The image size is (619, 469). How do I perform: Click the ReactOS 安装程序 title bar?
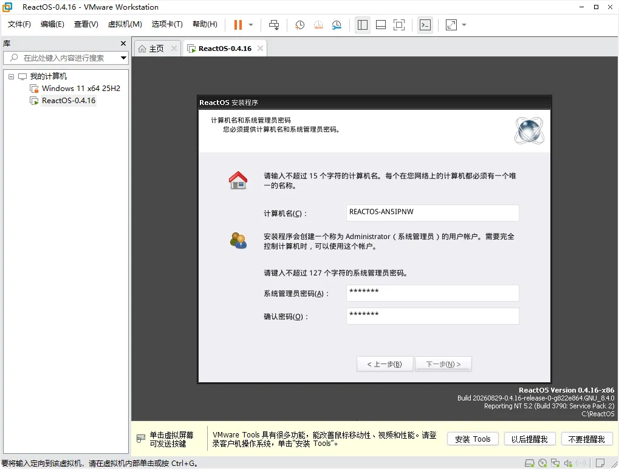click(x=374, y=103)
